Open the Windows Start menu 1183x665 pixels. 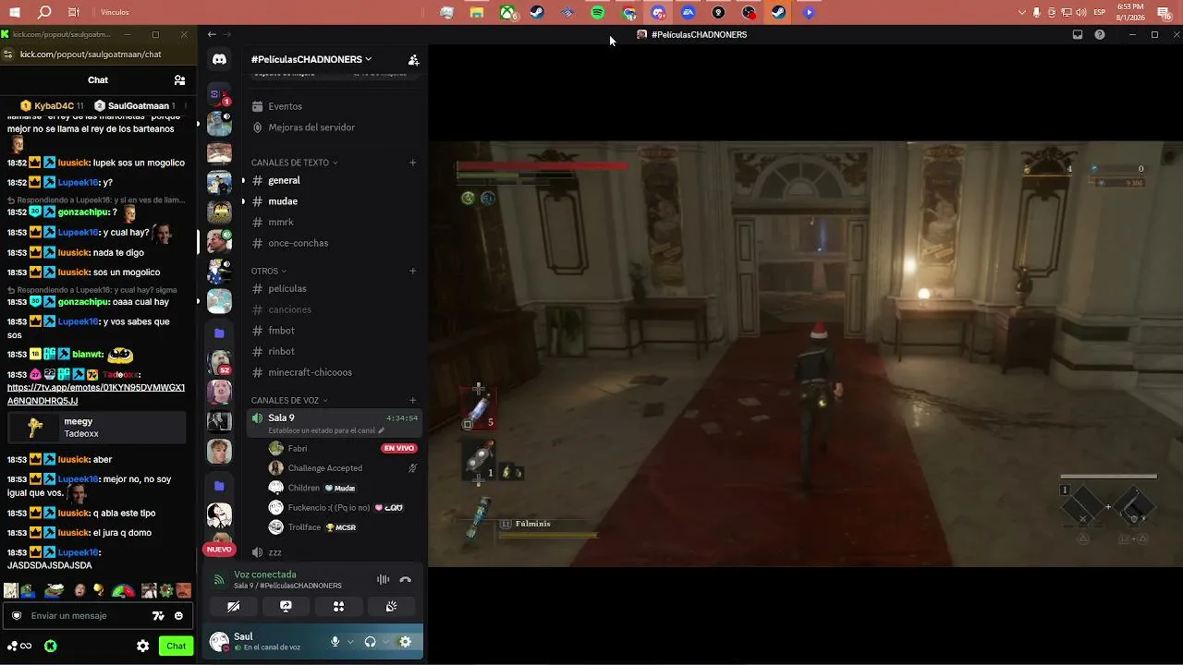pos(14,12)
